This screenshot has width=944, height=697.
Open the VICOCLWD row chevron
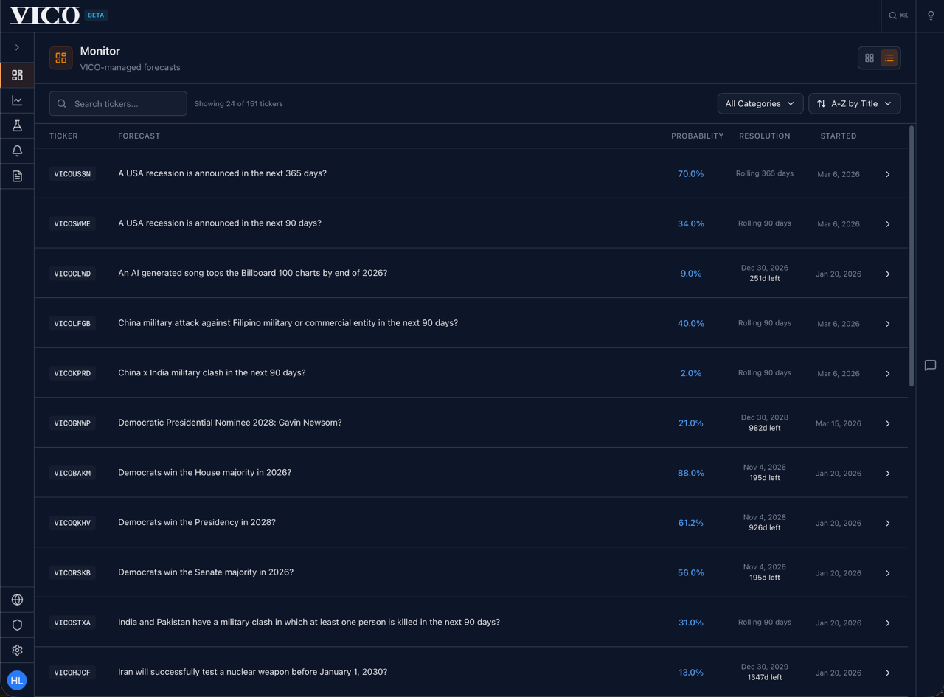887,274
